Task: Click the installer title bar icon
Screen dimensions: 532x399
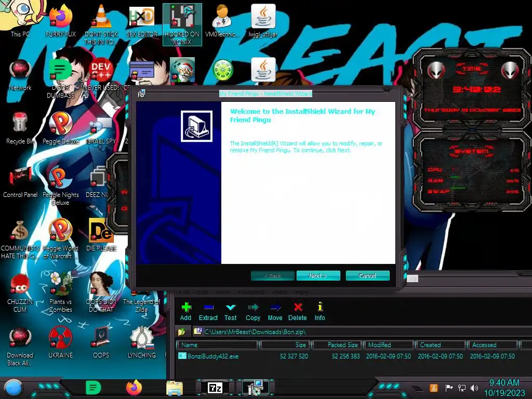Action: click(141, 94)
